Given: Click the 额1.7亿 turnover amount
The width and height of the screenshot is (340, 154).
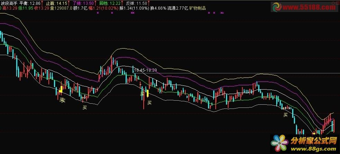Looking at the screenshot, I should [x=80, y=8].
